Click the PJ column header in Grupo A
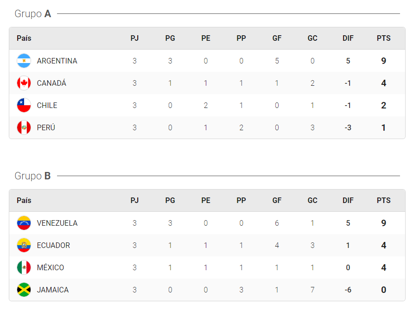The image size is (413, 330). [x=134, y=38]
